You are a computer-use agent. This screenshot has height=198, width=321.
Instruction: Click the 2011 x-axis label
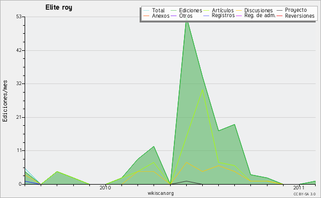point(299,187)
